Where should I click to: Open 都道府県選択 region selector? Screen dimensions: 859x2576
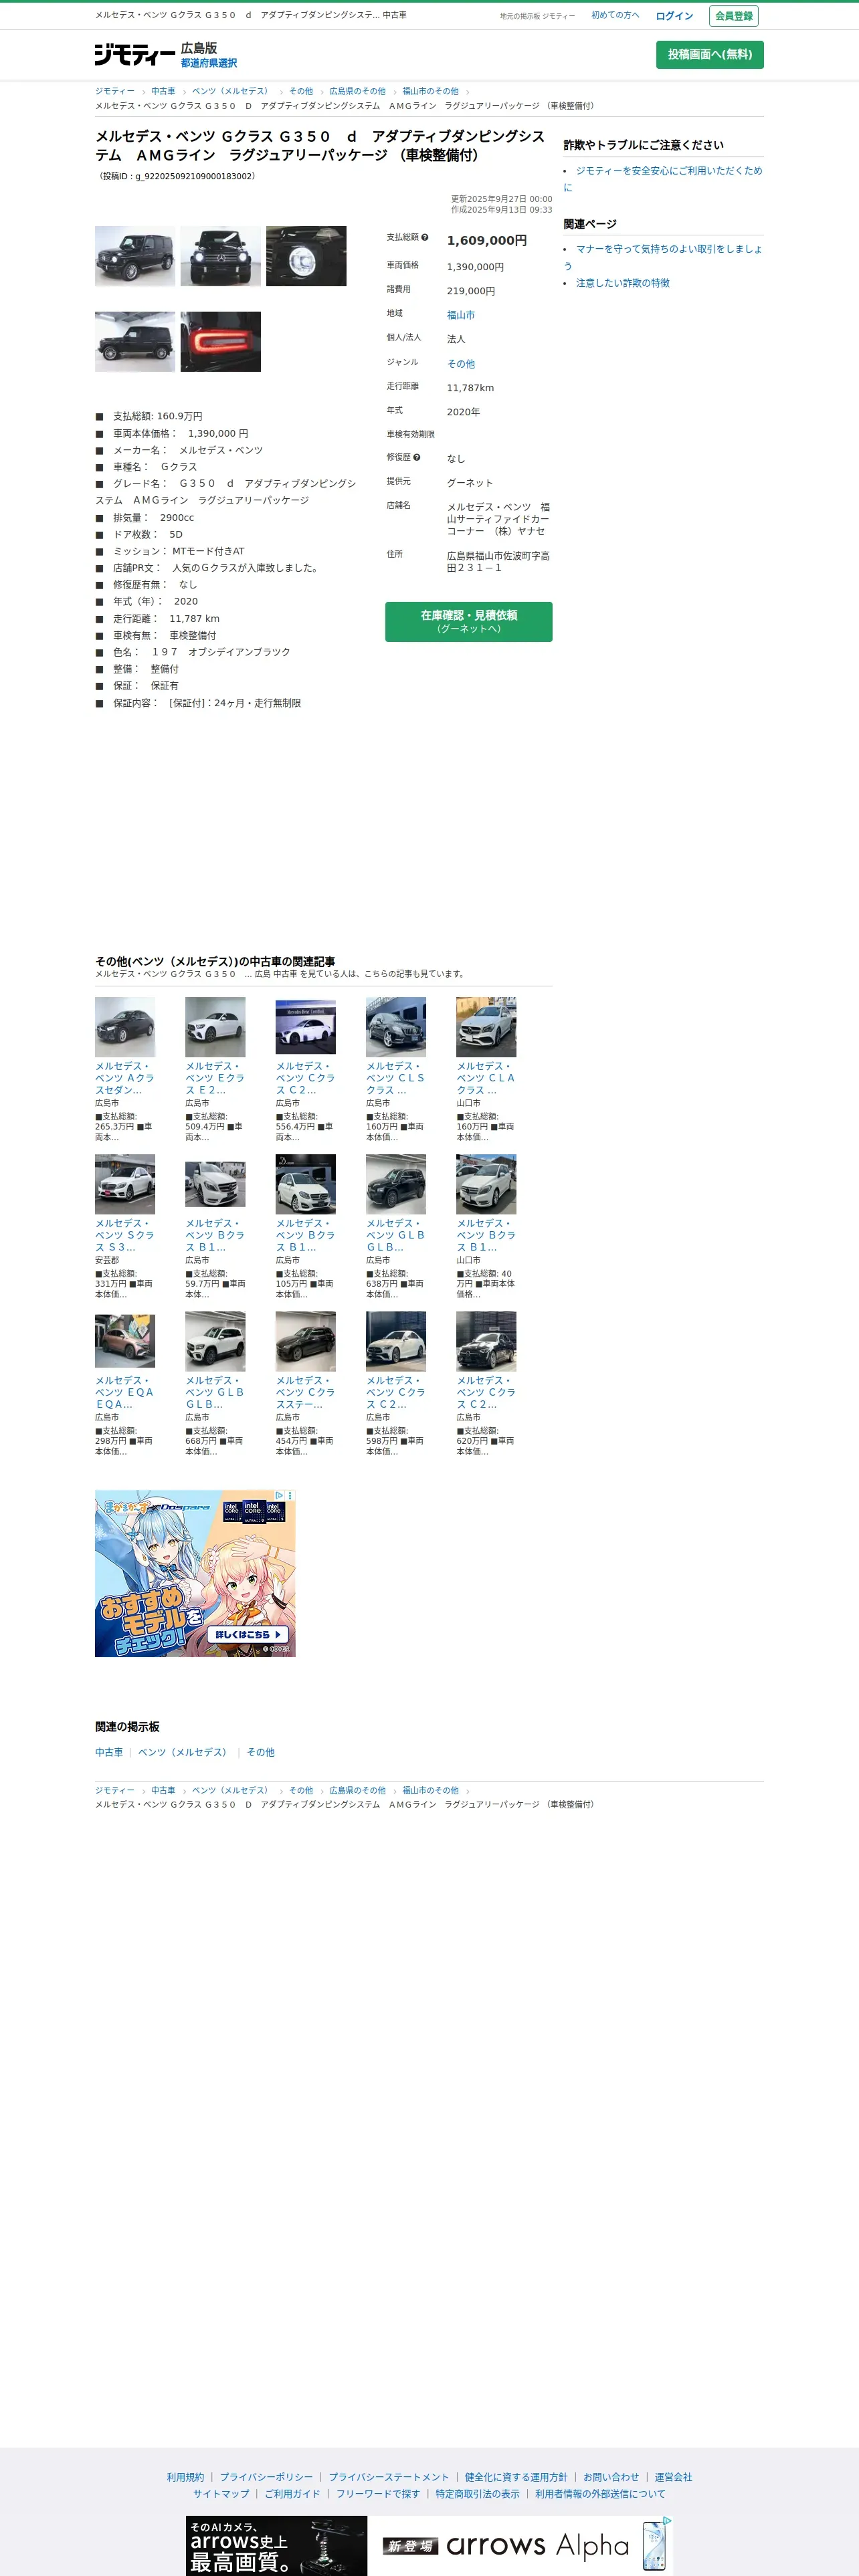(x=209, y=63)
